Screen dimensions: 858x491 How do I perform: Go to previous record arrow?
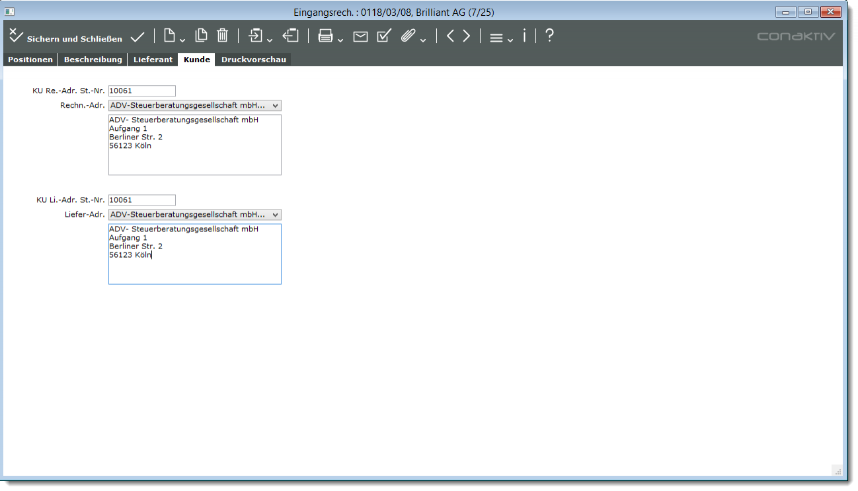[x=450, y=36]
